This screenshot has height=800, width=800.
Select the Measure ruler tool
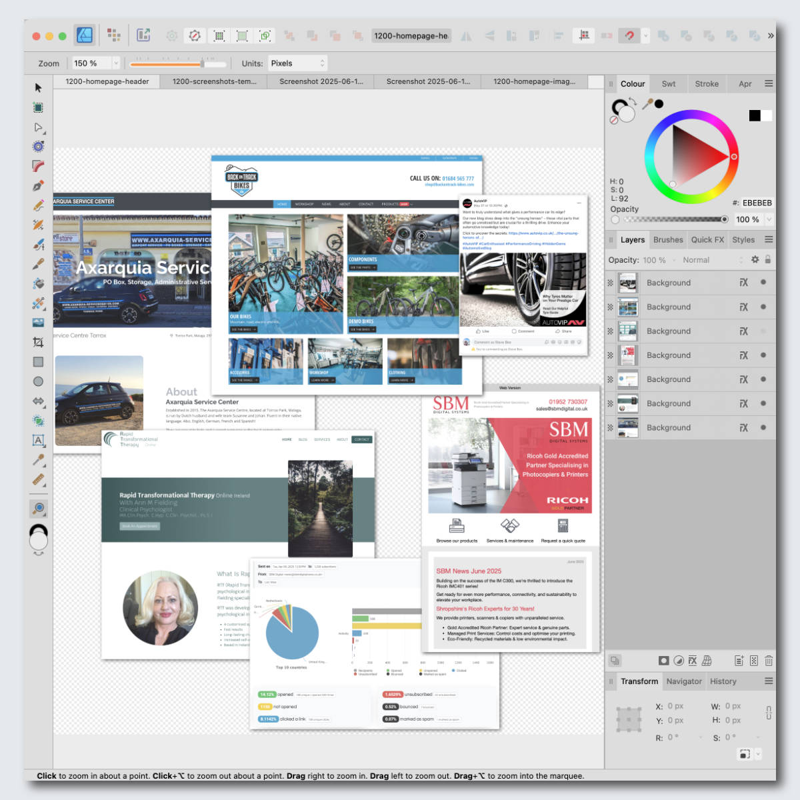[38, 479]
